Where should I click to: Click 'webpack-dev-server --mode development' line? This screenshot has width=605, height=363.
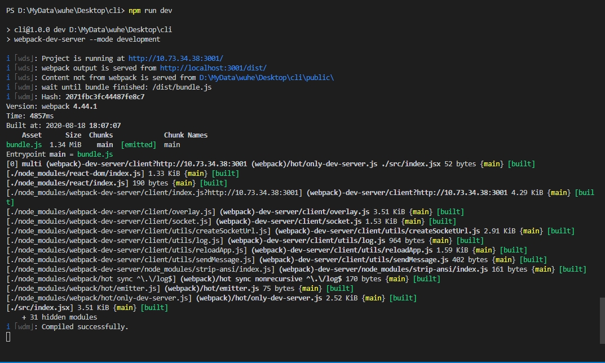[87, 39]
